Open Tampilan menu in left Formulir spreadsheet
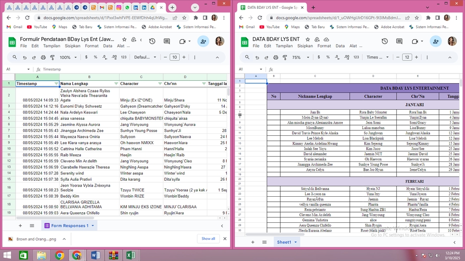465x261 pixels. coord(52,46)
